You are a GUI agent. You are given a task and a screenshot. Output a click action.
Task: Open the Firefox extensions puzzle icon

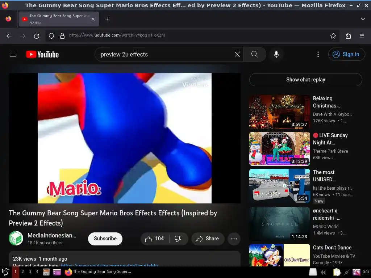348,36
